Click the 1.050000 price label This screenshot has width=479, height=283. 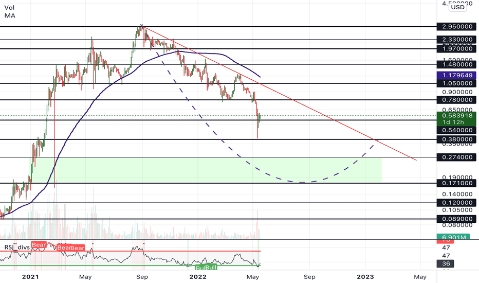456,83
